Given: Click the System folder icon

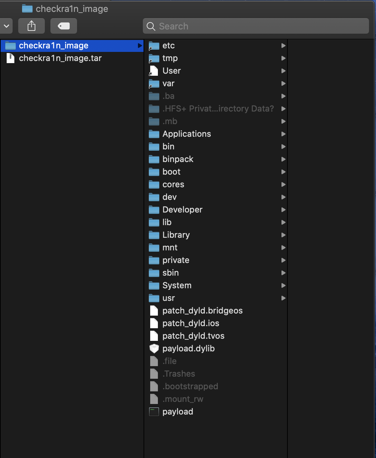Looking at the screenshot, I should (x=154, y=285).
